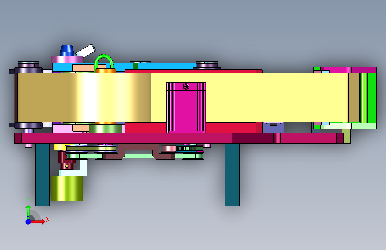This screenshot has width=386, height=250.
Task: Select the left teal support leg
Action: [x=43, y=175]
